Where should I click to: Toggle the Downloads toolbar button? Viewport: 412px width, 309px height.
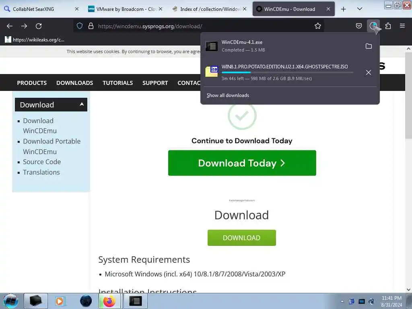point(373,26)
